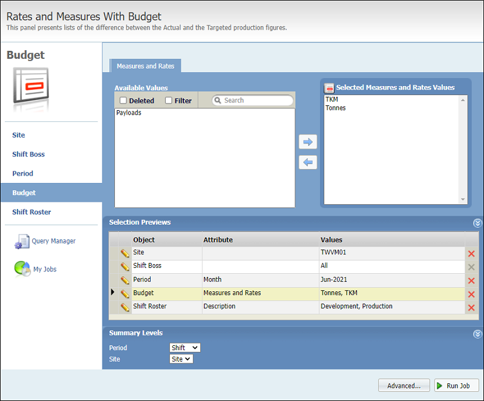Remove the Budget selection with the red X

(471, 294)
